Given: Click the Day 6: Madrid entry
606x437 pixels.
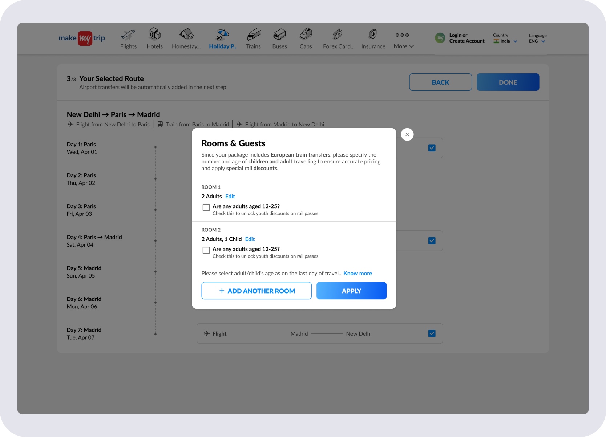Looking at the screenshot, I should pos(84,303).
